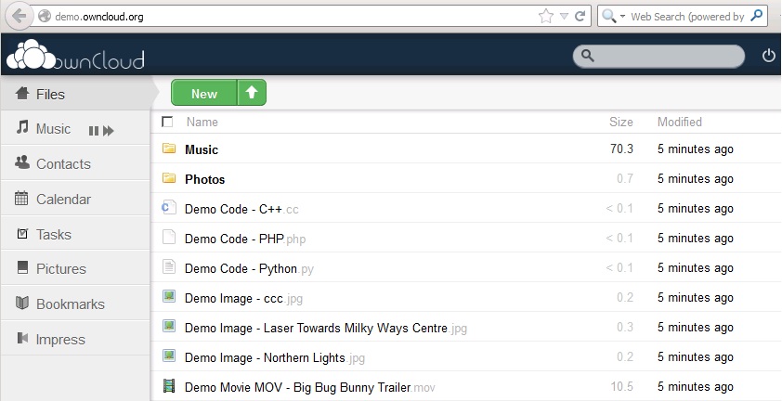Image resolution: width=782 pixels, height=401 pixels.
Task: Click inside the Web Search field
Action: 687,17
